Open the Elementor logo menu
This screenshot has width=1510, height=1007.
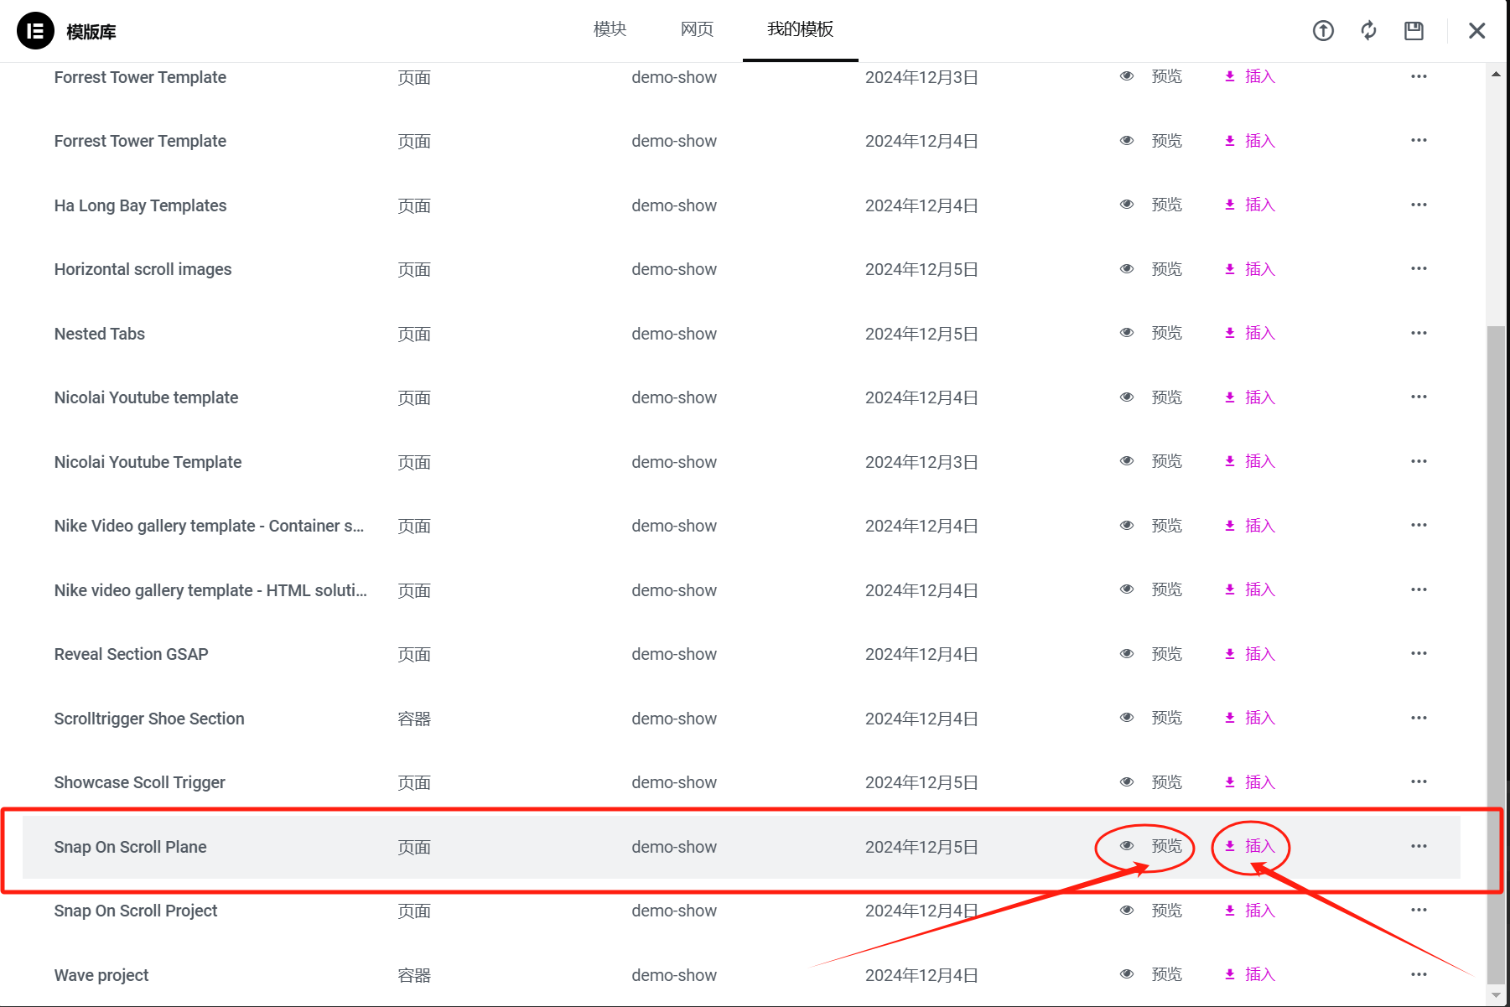click(x=34, y=30)
